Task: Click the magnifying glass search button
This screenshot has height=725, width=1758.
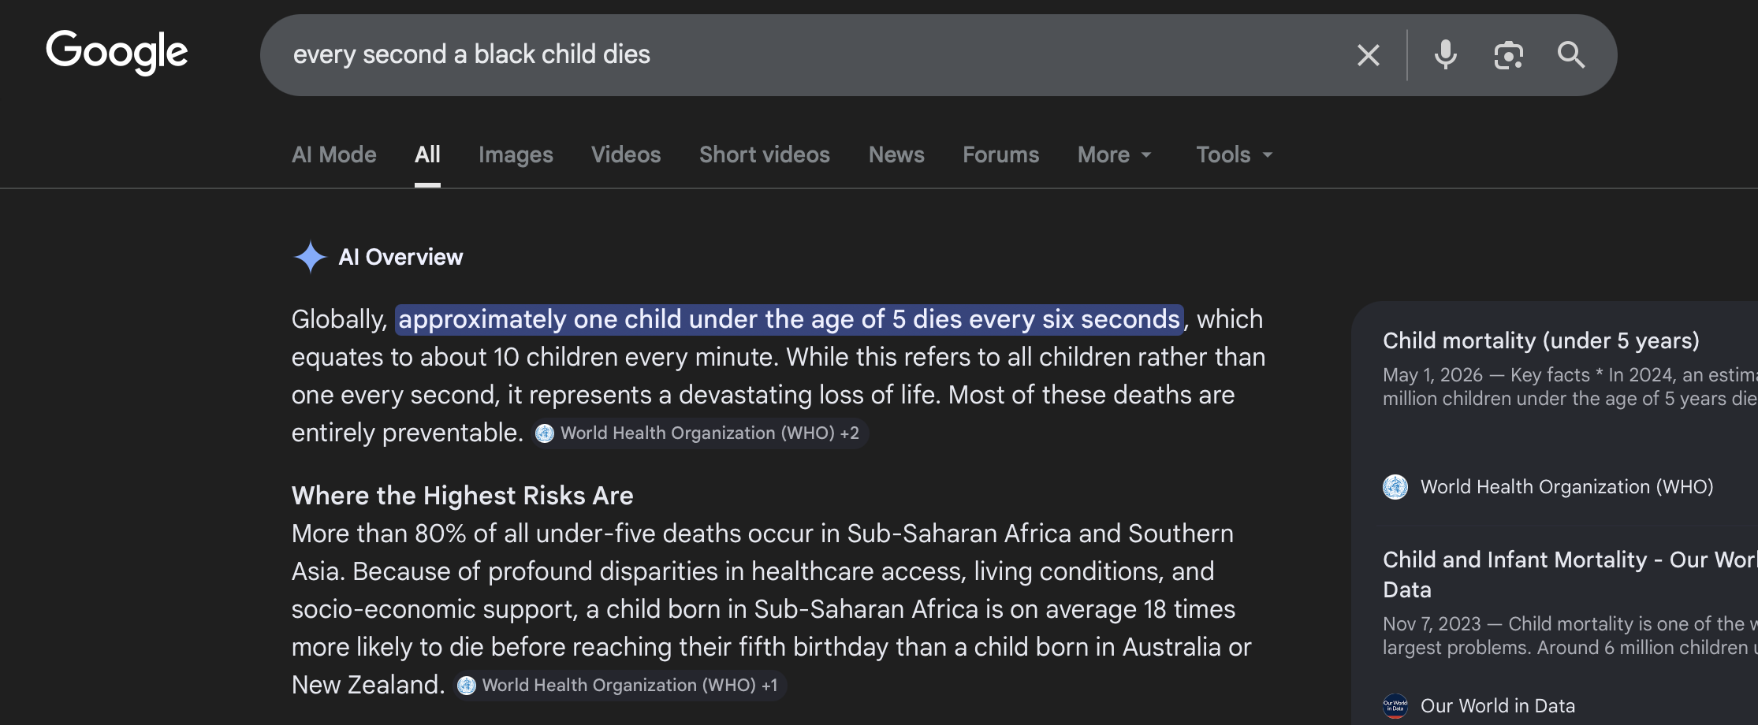Action: (1570, 55)
